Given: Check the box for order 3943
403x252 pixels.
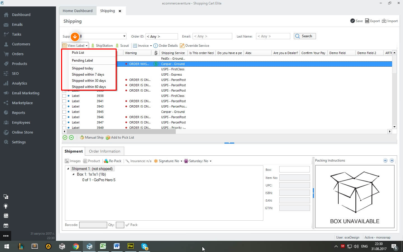Looking at the screenshot, I should pyautogui.click(x=64, y=106).
